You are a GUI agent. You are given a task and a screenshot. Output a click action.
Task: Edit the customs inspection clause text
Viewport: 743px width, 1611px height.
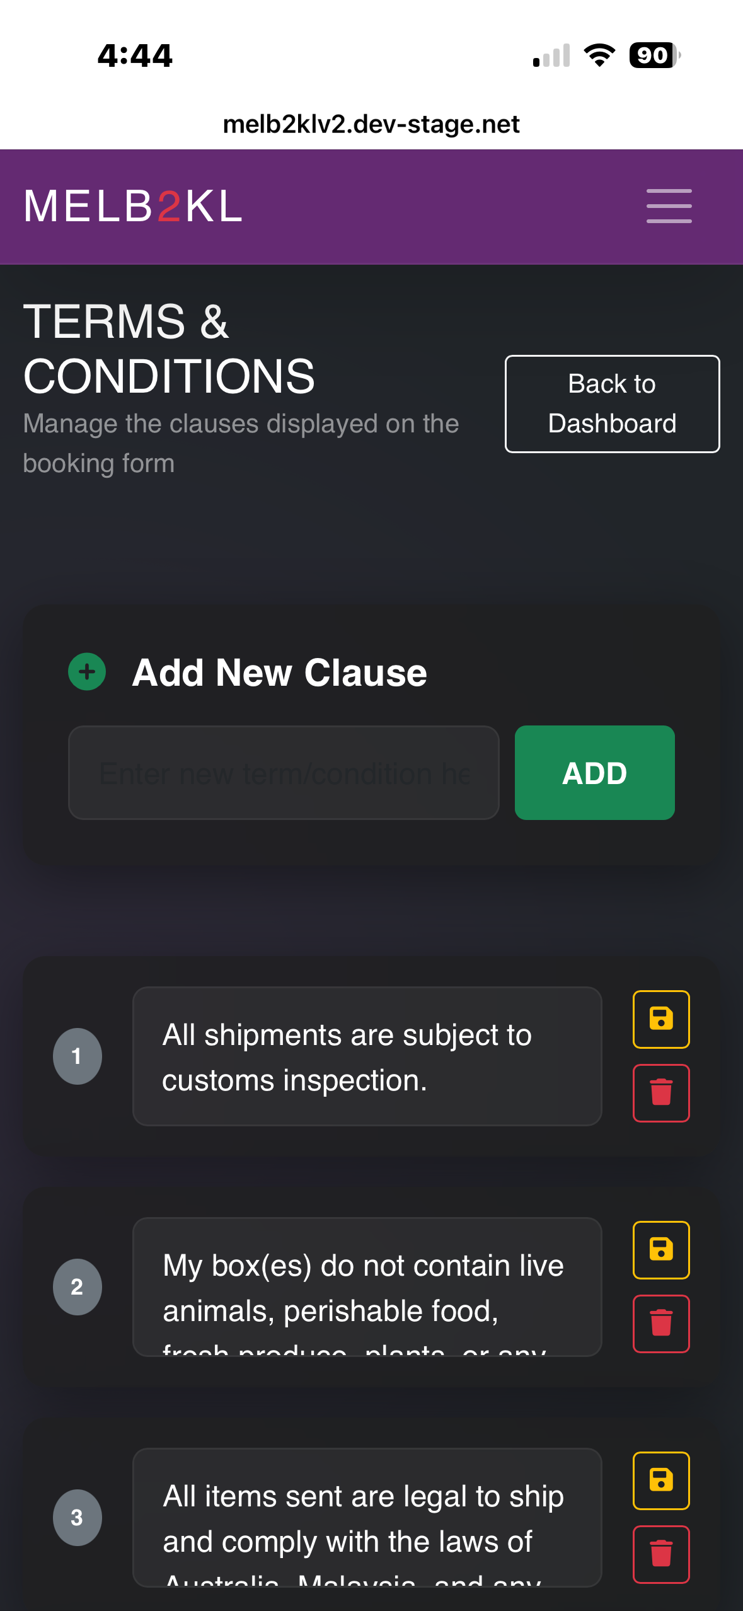click(367, 1056)
